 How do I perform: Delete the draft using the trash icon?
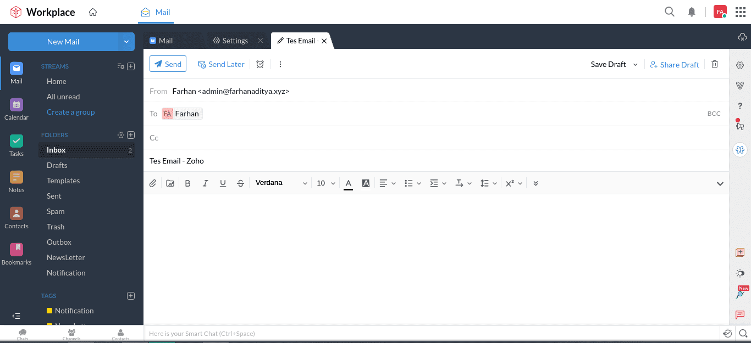click(x=715, y=64)
